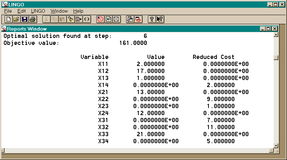
Task: Click the Cut scissors icon
Action: point(46,19)
